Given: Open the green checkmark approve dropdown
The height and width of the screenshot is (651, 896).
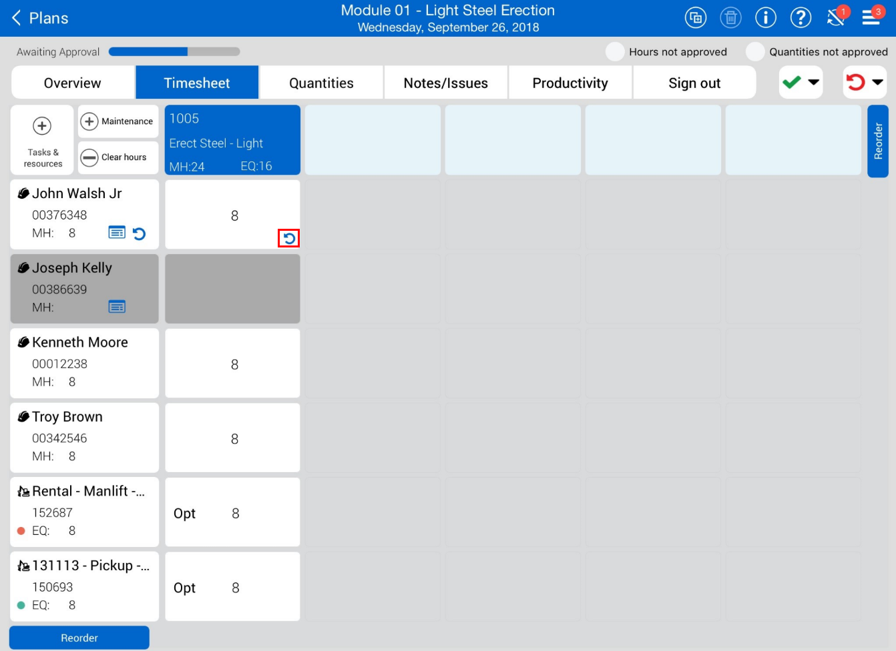Looking at the screenshot, I should [801, 83].
